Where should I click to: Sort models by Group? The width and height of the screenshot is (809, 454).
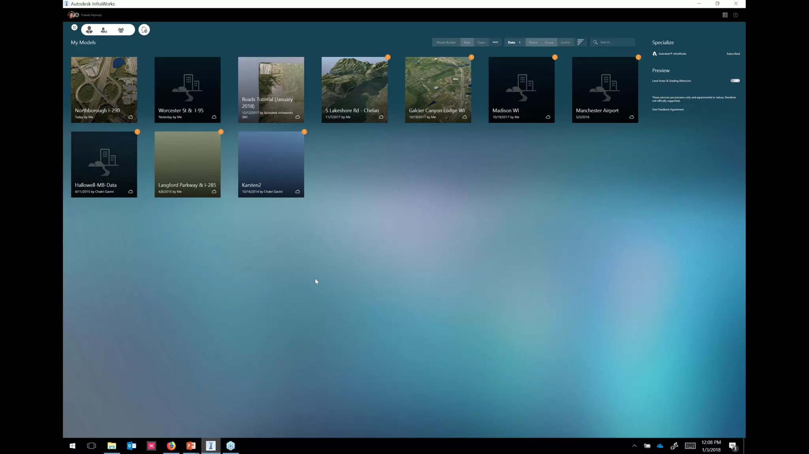[x=549, y=42]
